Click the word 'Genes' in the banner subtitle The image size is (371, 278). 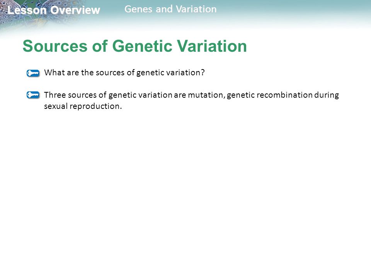138,9
